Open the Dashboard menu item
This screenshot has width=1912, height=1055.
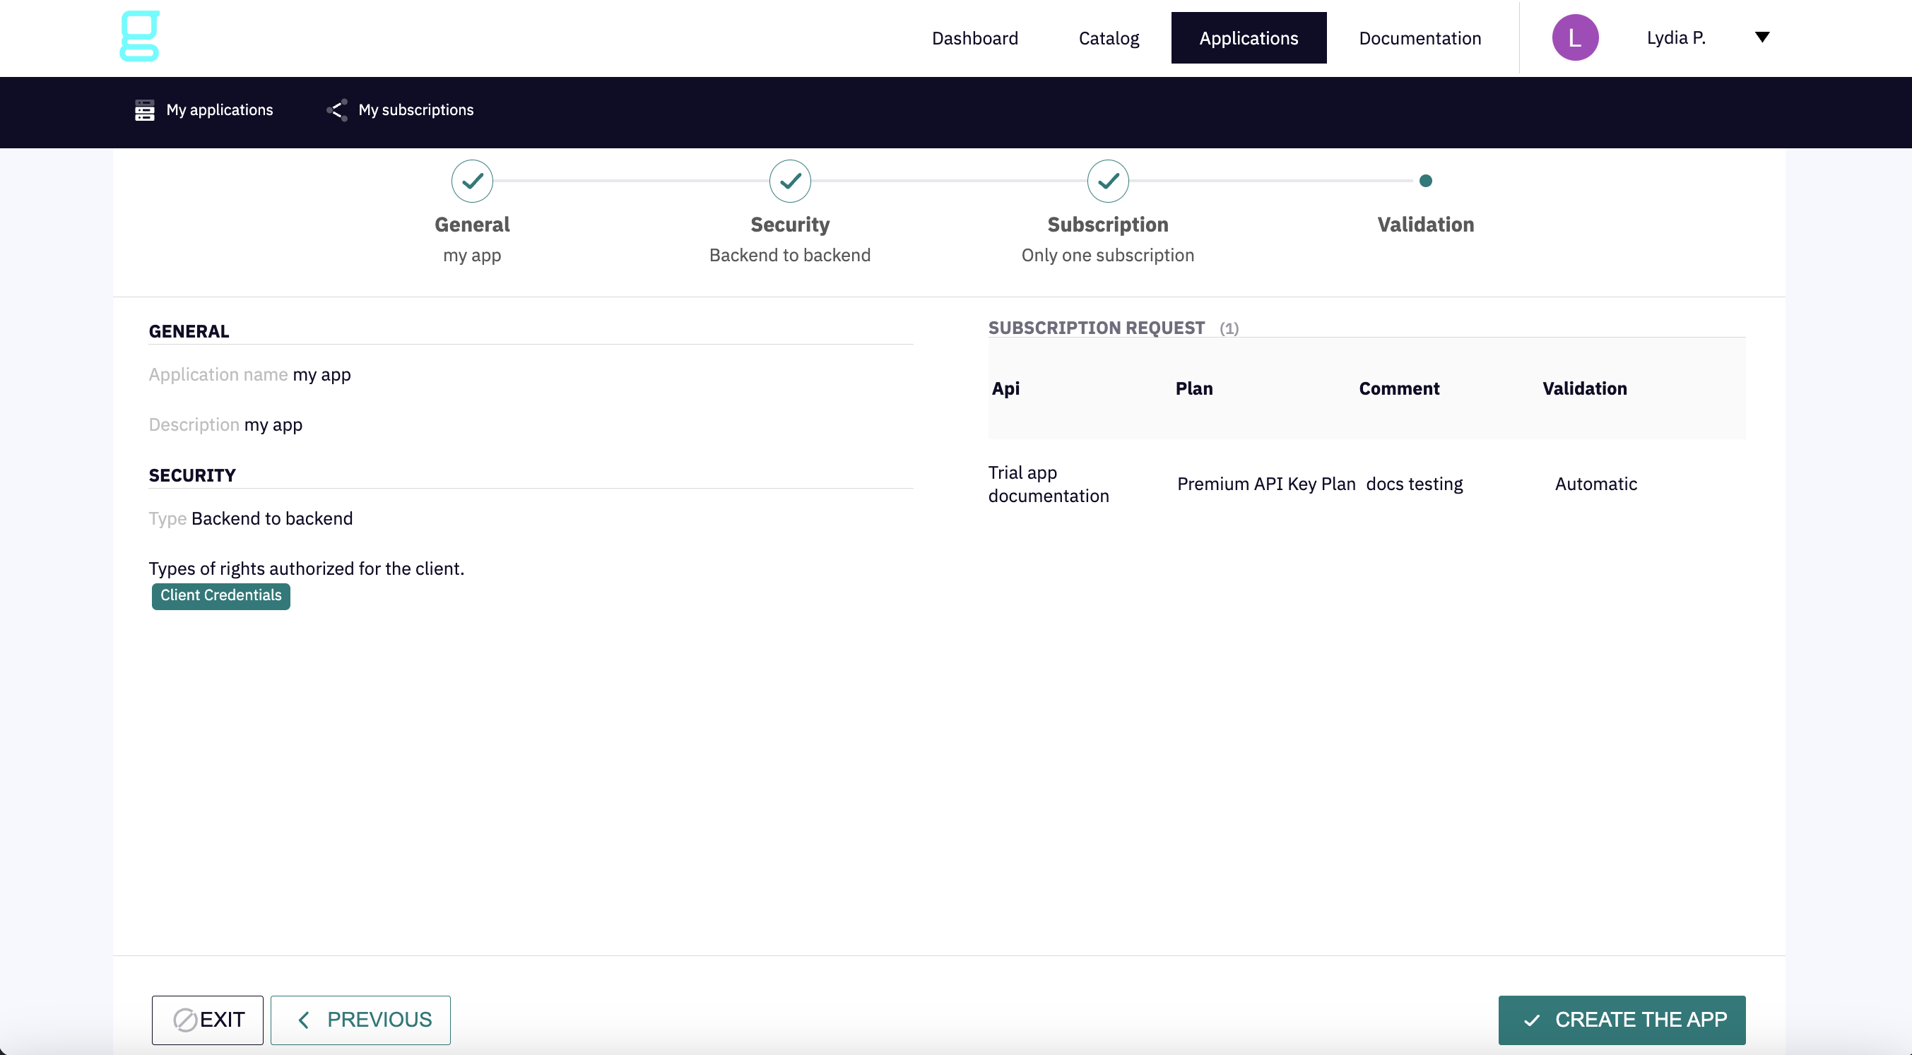click(974, 38)
